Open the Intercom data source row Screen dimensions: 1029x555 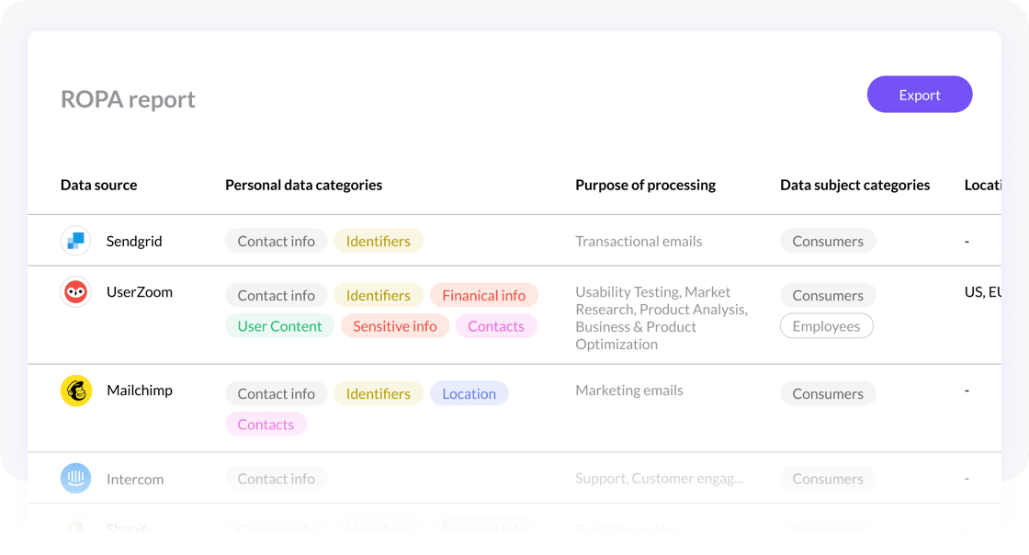pos(514,478)
